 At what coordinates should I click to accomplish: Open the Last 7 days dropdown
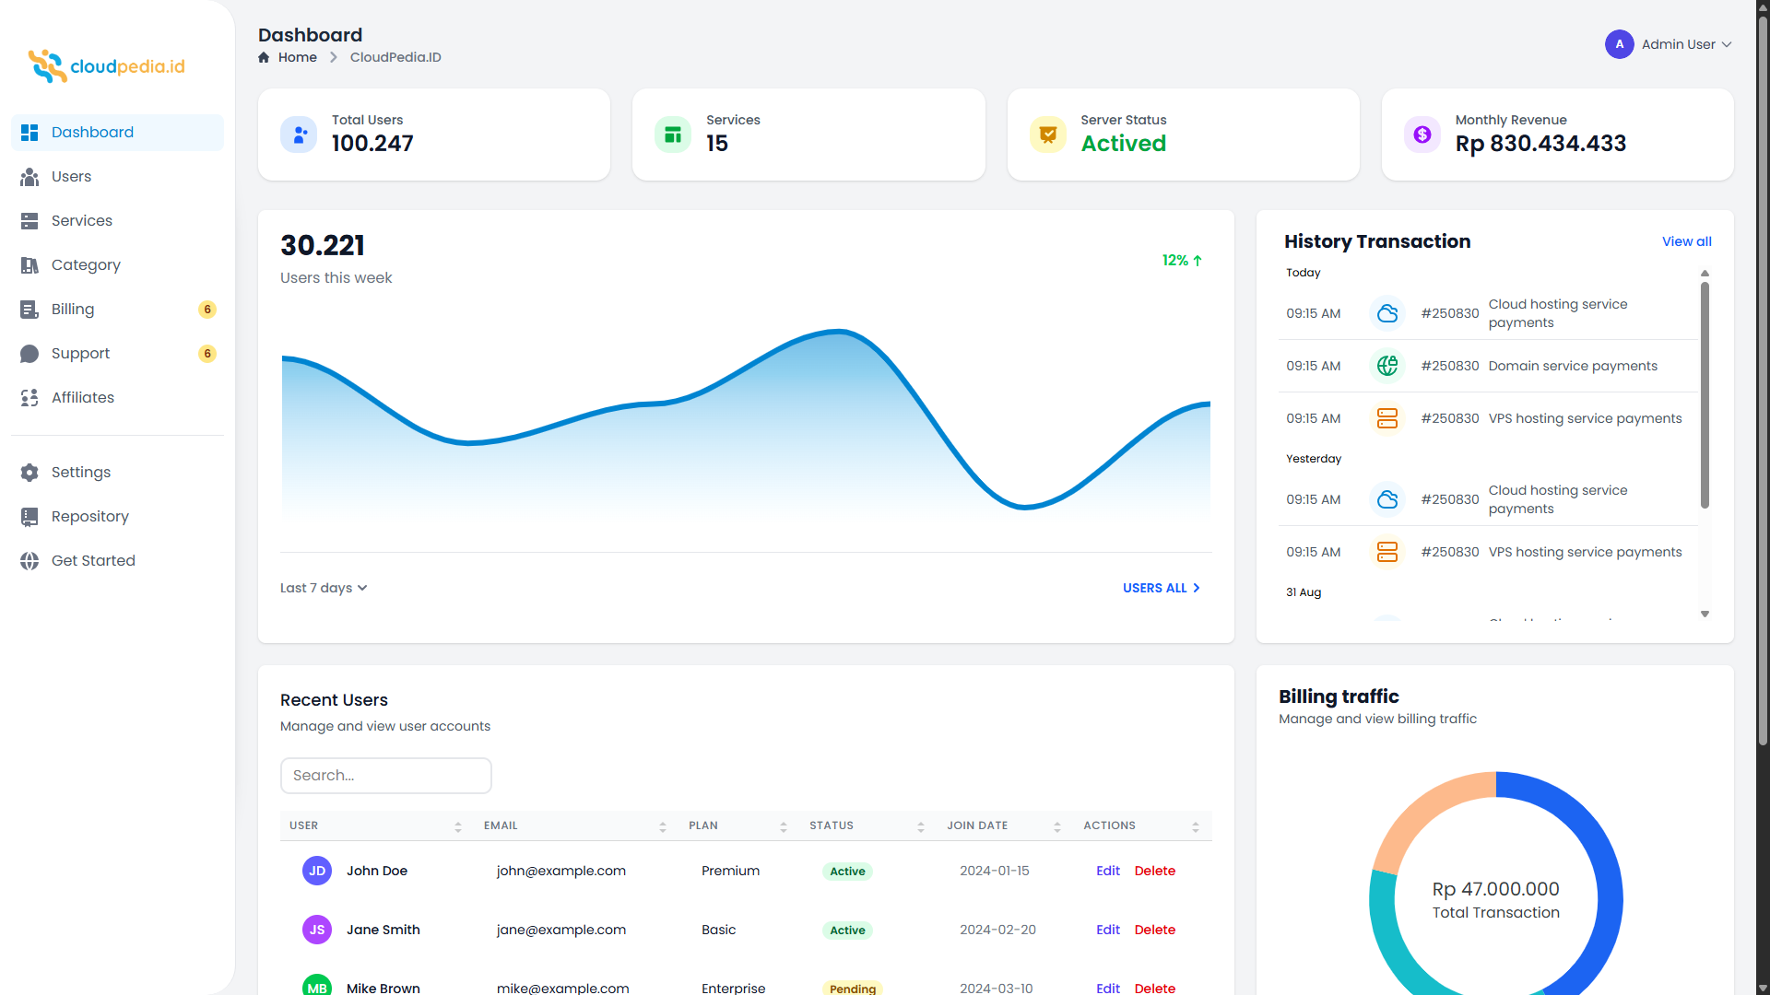point(324,588)
